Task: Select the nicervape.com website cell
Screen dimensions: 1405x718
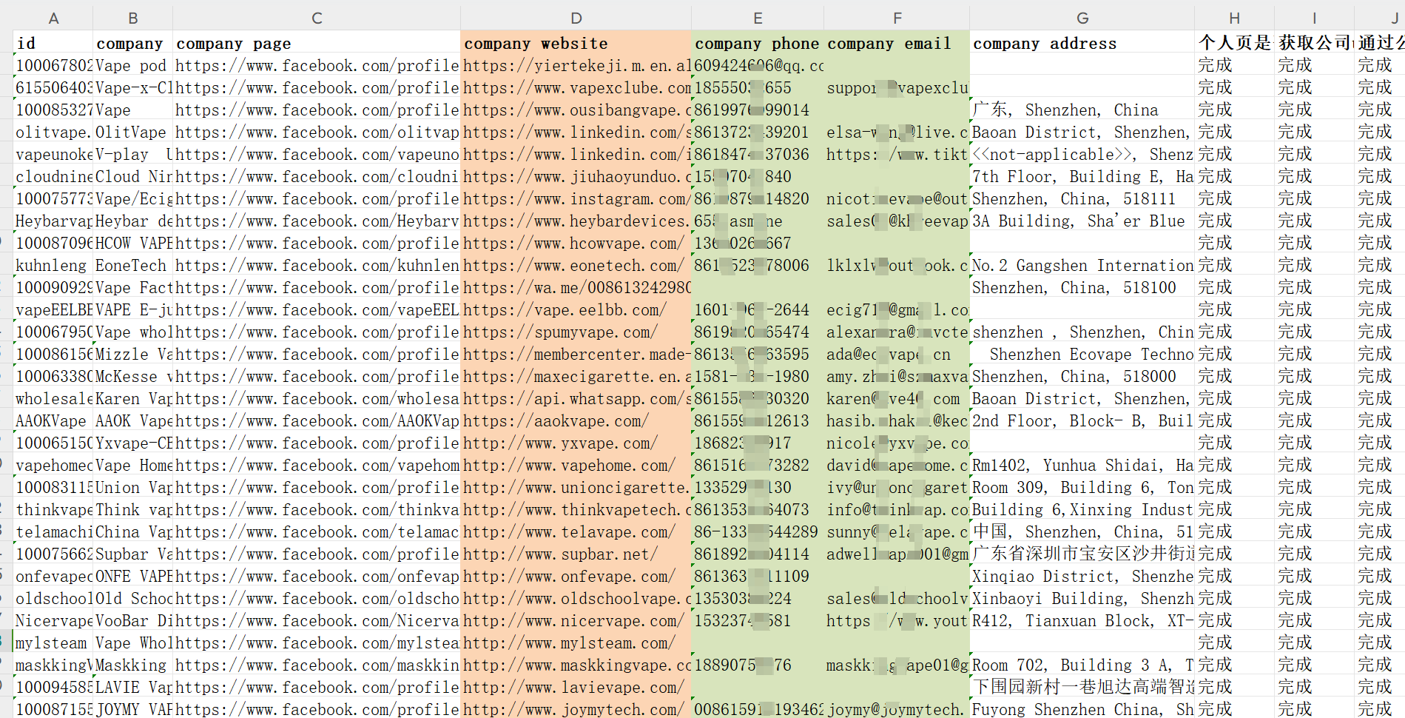Action: (576, 620)
